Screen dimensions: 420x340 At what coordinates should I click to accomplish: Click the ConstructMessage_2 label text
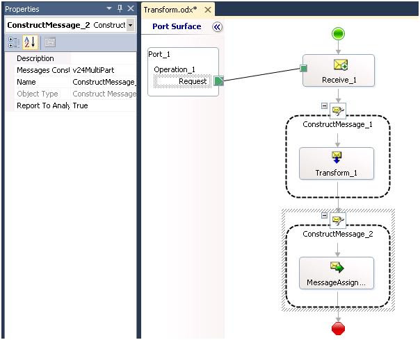338,234
